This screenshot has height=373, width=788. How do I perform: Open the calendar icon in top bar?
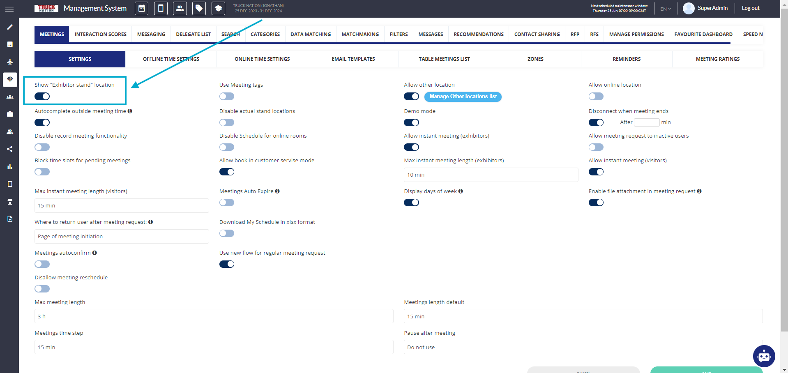coord(141,8)
